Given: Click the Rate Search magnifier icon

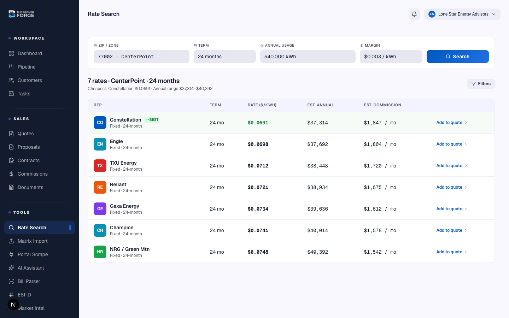Looking at the screenshot, I should (11, 228).
